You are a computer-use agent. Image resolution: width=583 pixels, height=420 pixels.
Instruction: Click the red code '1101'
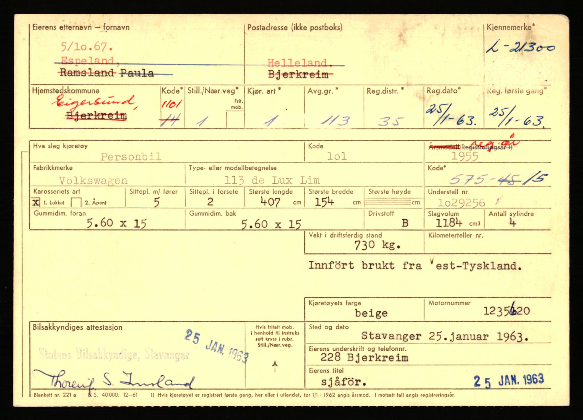pyautogui.click(x=171, y=104)
